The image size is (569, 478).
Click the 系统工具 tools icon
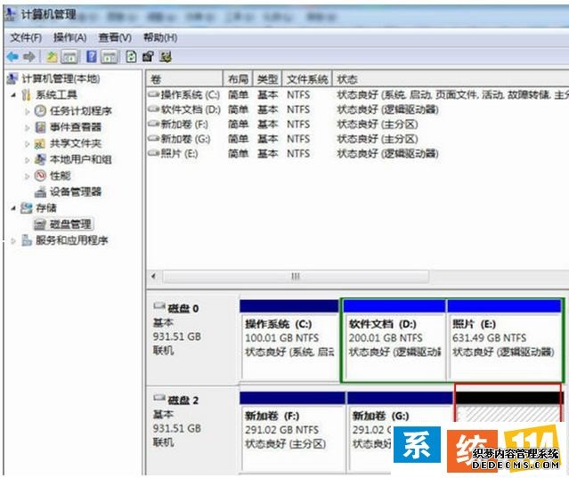tap(27, 95)
